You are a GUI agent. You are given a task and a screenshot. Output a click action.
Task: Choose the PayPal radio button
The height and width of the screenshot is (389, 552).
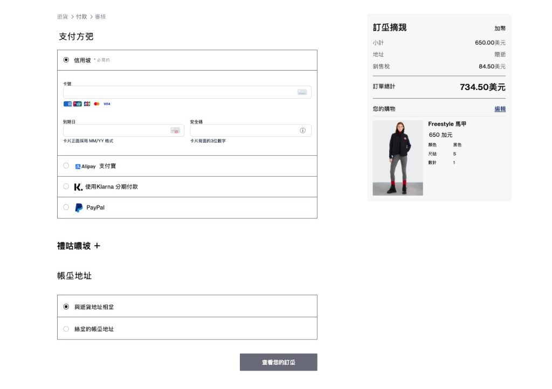point(66,207)
